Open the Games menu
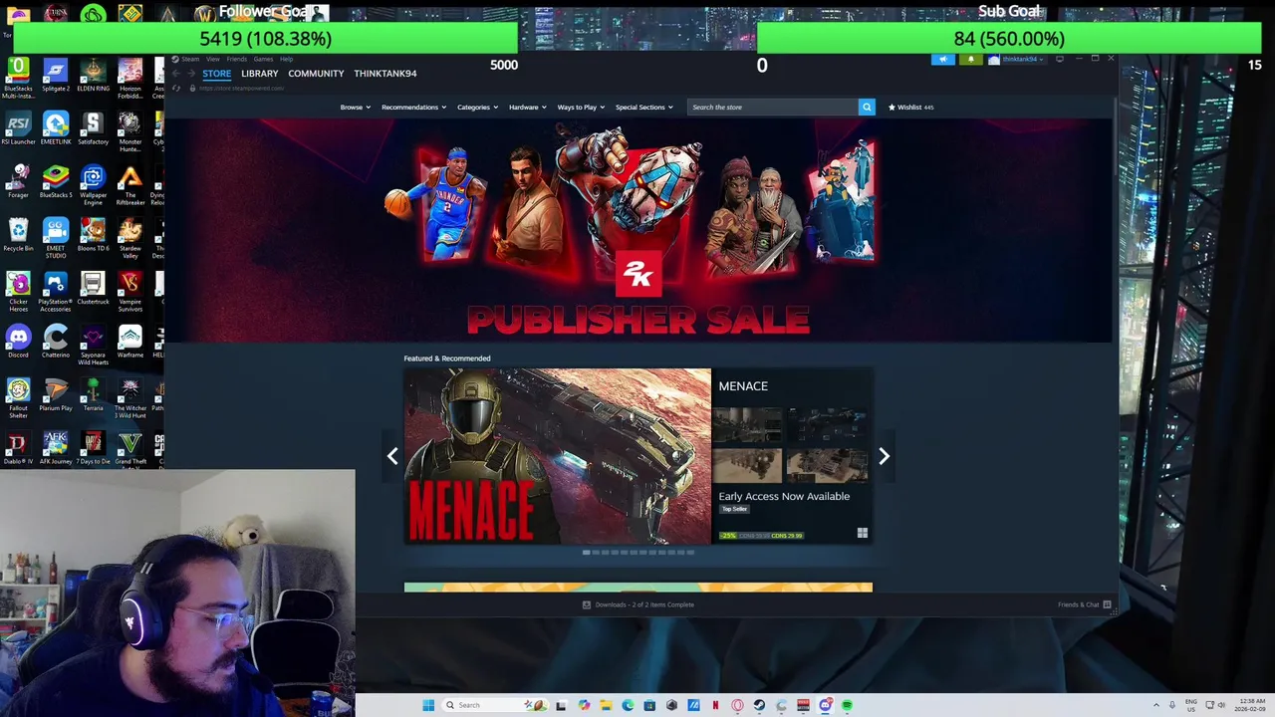1275x717 pixels. tap(263, 59)
